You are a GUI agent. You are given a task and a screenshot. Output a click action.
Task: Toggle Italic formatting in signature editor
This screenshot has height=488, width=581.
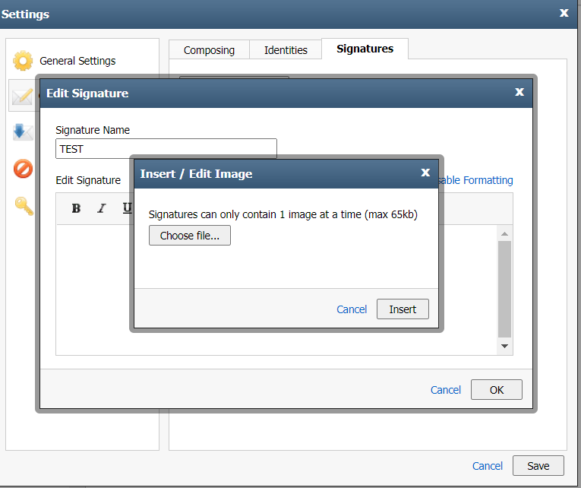pyautogui.click(x=102, y=208)
